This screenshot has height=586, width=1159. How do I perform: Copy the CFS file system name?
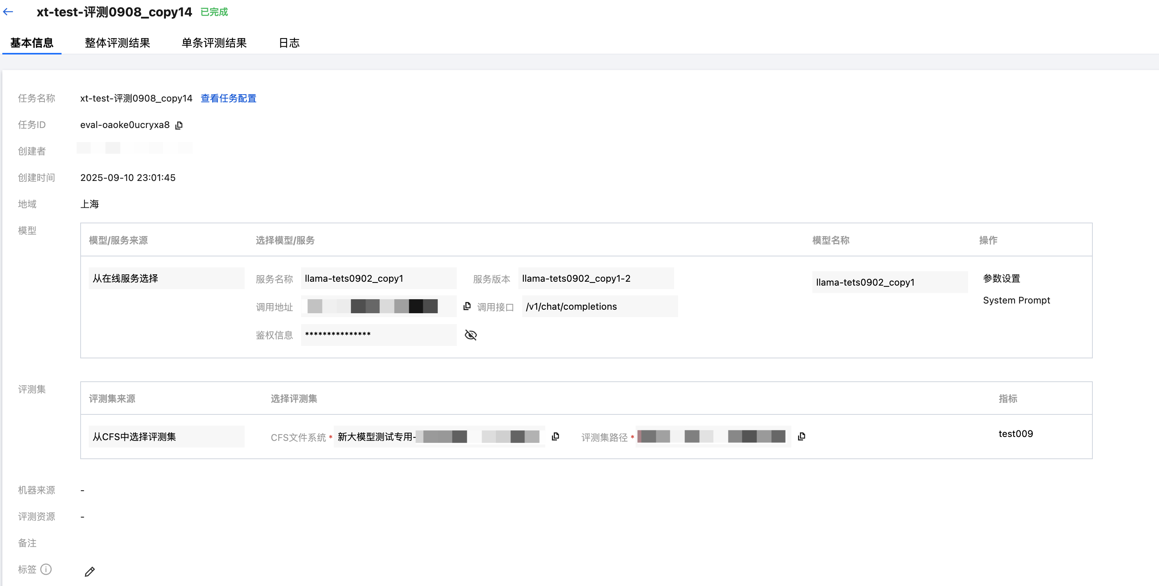point(555,436)
